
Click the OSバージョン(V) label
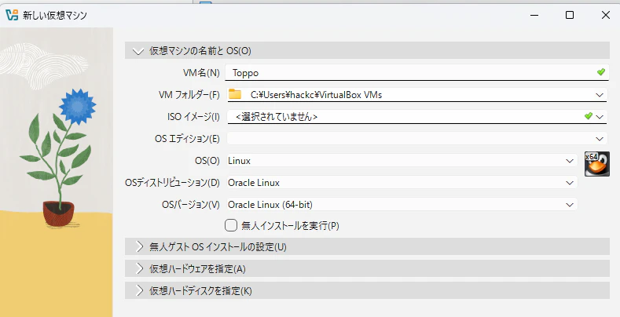(x=191, y=205)
